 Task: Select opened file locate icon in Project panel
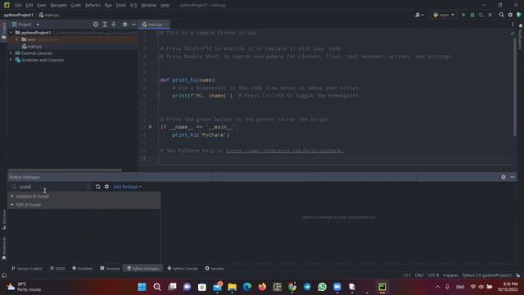click(x=96, y=25)
